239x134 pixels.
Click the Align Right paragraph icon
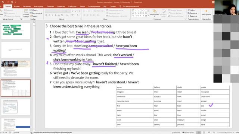(x=90, y=15)
